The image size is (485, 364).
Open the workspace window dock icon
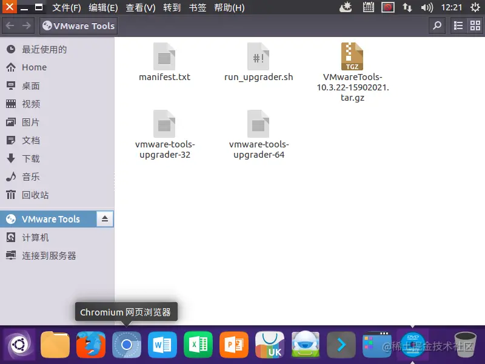376,345
